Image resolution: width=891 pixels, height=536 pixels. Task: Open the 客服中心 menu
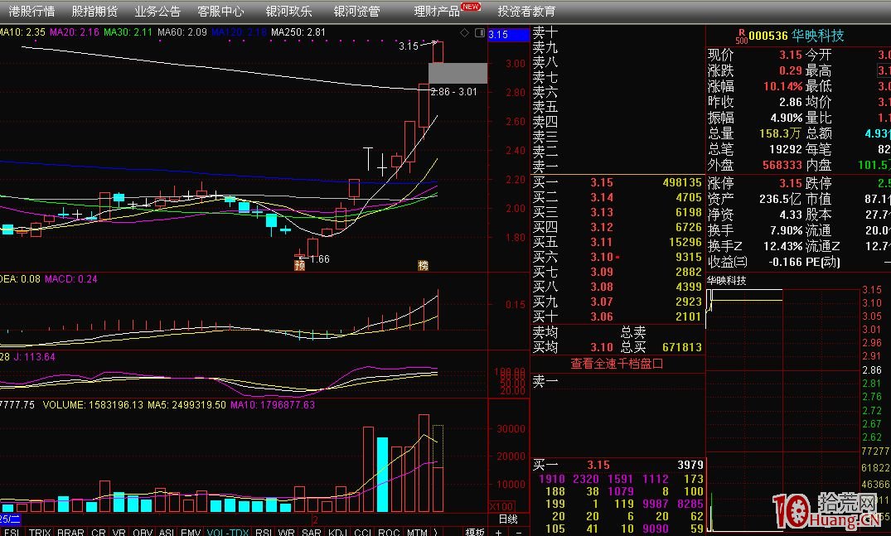point(220,12)
